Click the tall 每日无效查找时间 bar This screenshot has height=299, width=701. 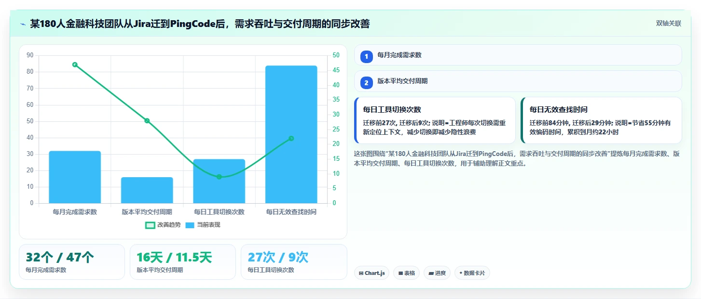click(291, 134)
